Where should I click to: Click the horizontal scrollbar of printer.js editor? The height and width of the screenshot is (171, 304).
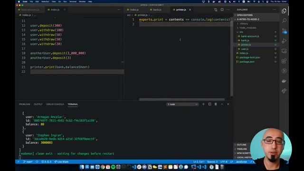[x=182, y=99]
